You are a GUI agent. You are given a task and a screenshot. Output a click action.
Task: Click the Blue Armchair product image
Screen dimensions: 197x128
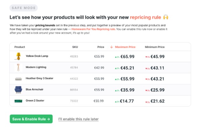click(x=18, y=90)
